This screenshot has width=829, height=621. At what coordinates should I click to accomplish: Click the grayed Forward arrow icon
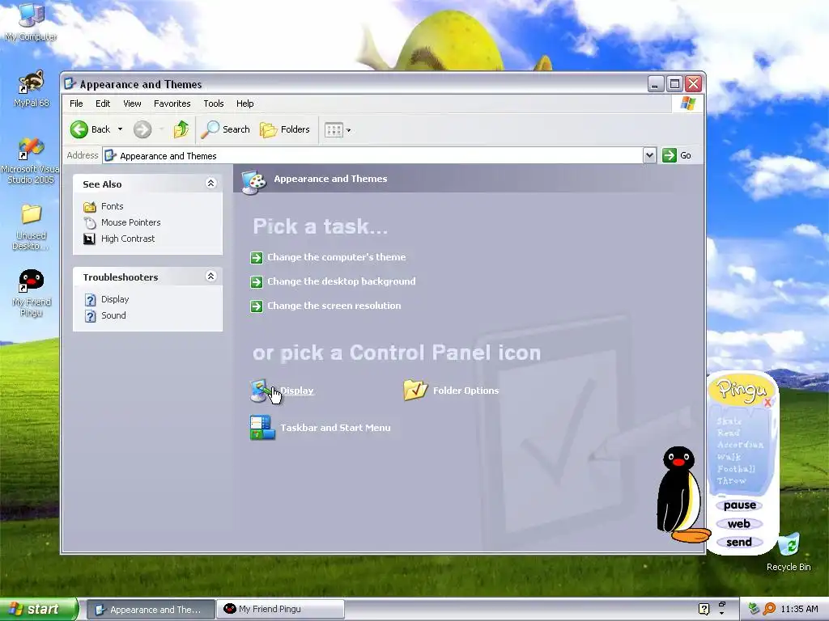coord(142,129)
